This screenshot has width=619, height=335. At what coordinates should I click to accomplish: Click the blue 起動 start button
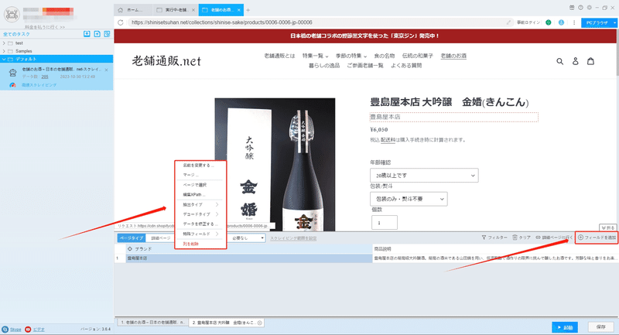click(x=565, y=327)
